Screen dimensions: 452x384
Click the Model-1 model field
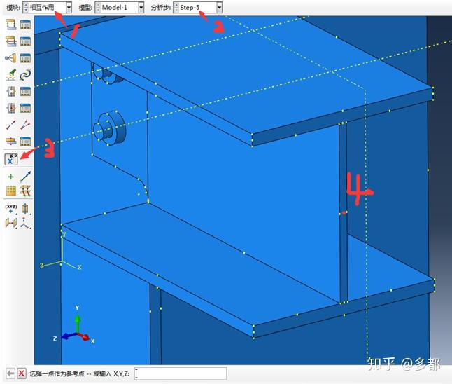(120, 8)
